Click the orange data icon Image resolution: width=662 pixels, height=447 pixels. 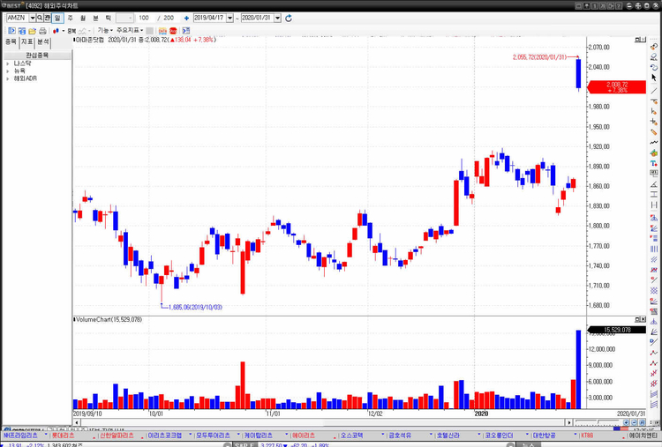pos(162,31)
